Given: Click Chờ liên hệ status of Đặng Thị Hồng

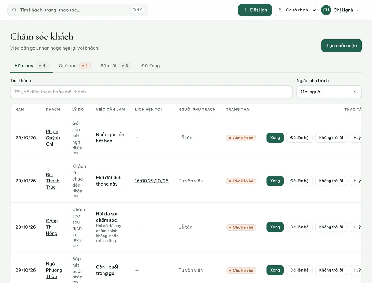Looking at the screenshot, I should coord(241,227).
